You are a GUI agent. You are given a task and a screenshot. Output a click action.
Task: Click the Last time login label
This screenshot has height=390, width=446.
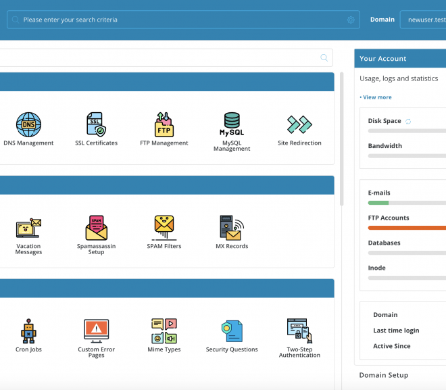(396, 331)
